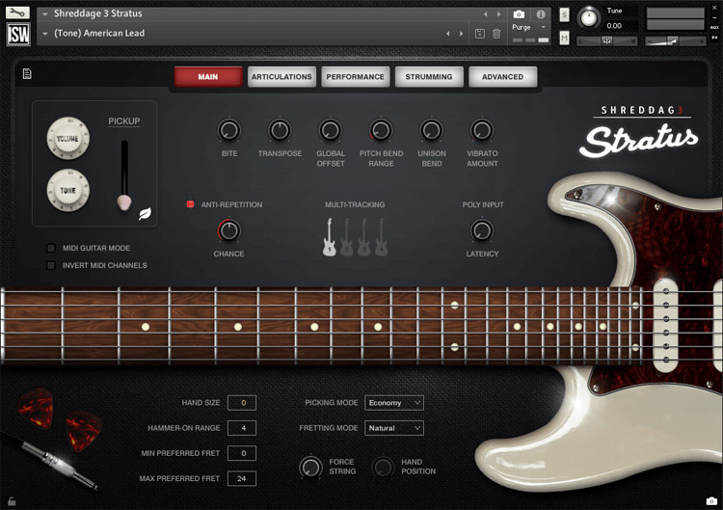This screenshot has height=510, width=723.
Task: Select multi-tracking guitar 1
Action: click(330, 237)
